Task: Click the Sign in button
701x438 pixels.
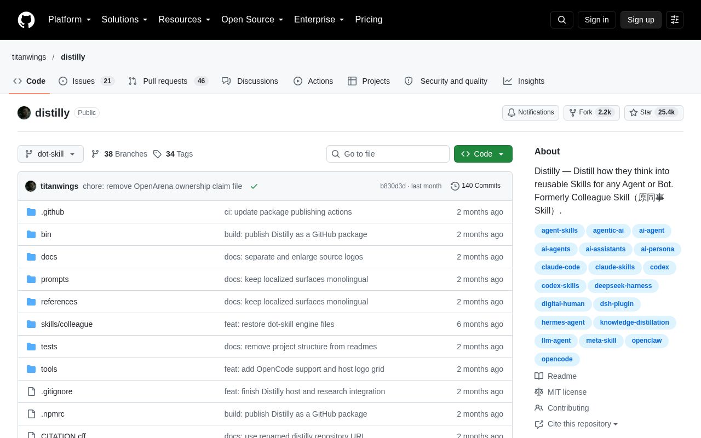Action: pos(597,20)
